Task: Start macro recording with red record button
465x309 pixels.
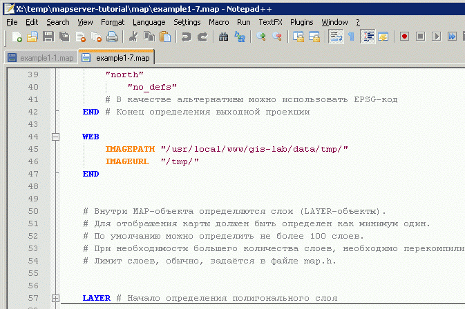Action: pyautogui.click(x=405, y=37)
